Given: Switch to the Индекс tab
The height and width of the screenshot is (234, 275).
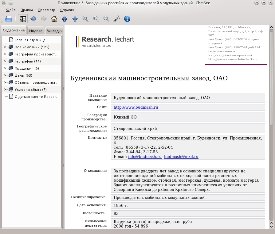Looking at the screenshot, I should [x=36, y=31].
